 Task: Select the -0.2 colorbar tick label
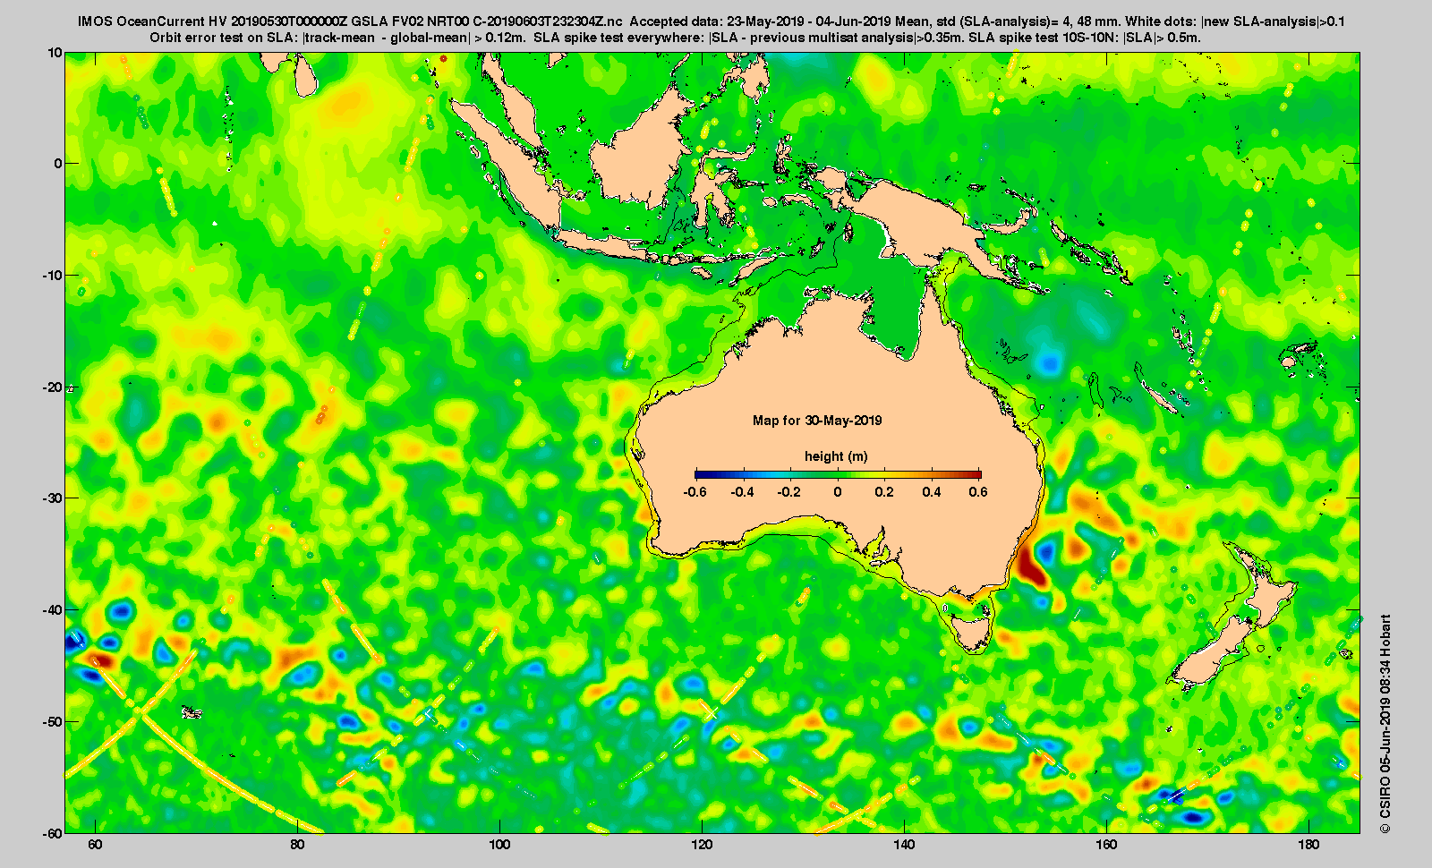click(x=789, y=492)
